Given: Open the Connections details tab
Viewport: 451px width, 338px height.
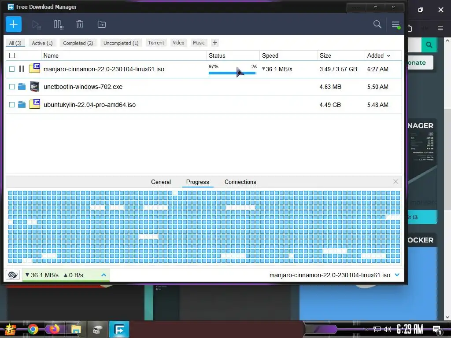Looking at the screenshot, I should click(240, 182).
